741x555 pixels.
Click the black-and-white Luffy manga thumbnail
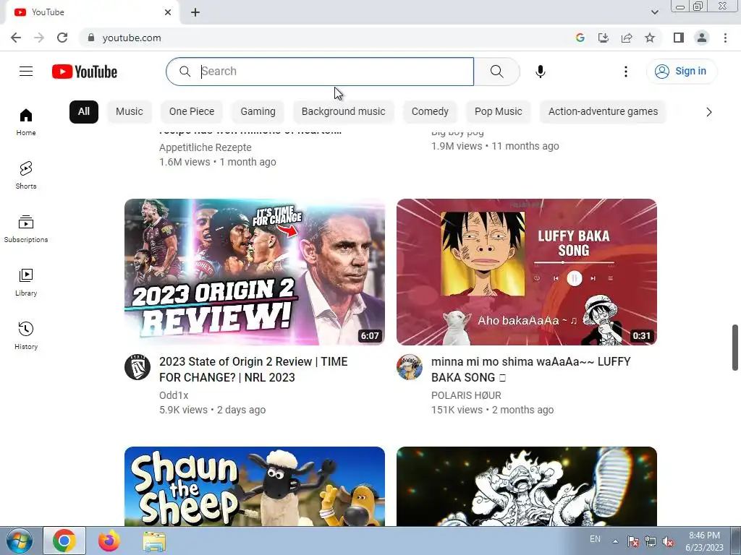click(x=527, y=486)
